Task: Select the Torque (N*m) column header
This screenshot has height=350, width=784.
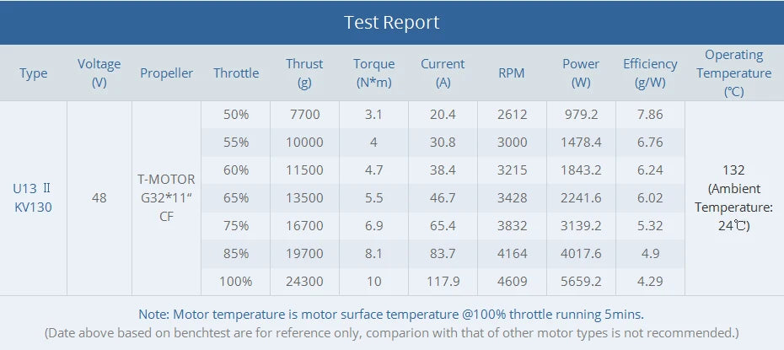Action: [x=373, y=73]
